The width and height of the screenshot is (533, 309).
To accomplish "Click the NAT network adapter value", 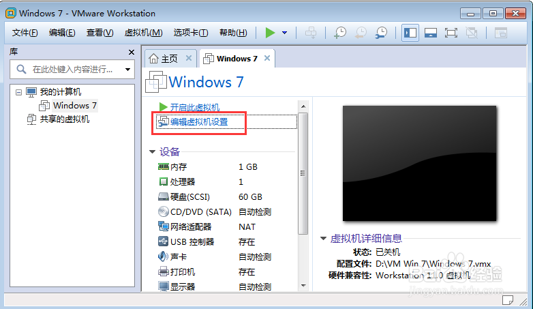I will point(247,226).
